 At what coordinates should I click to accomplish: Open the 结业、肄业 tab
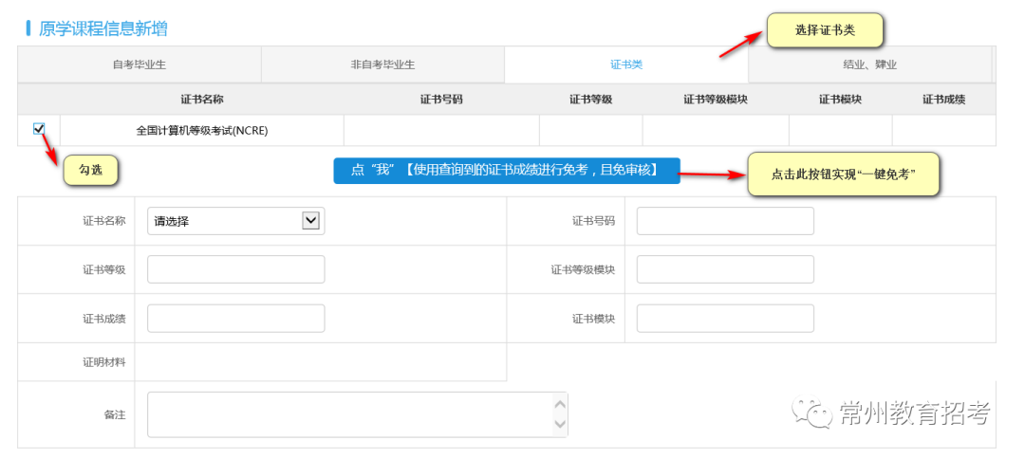[x=870, y=64]
